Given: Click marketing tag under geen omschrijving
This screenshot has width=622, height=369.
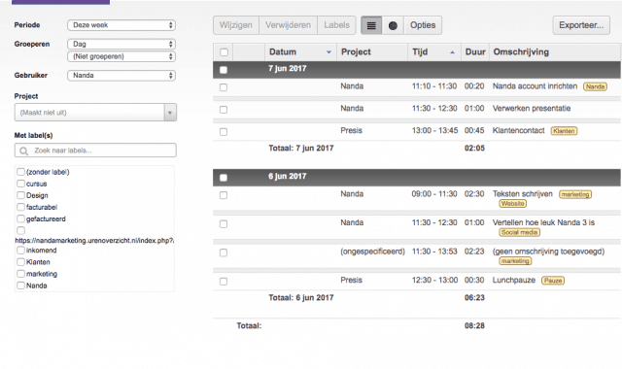Looking at the screenshot, I should click(x=515, y=261).
